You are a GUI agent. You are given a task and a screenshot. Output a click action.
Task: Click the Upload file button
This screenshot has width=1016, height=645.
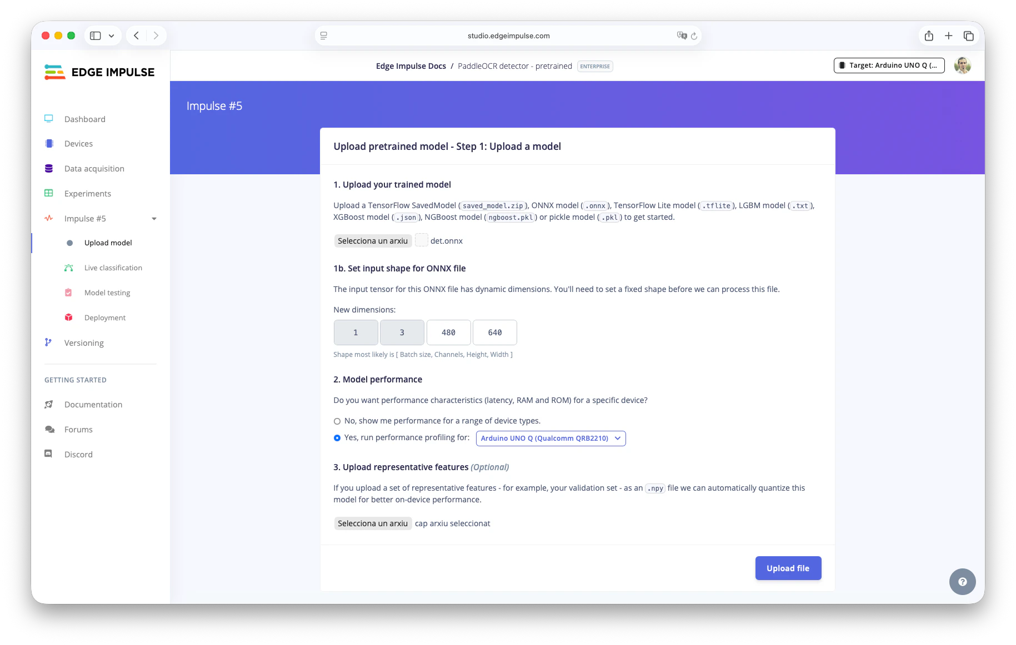pos(788,568)
